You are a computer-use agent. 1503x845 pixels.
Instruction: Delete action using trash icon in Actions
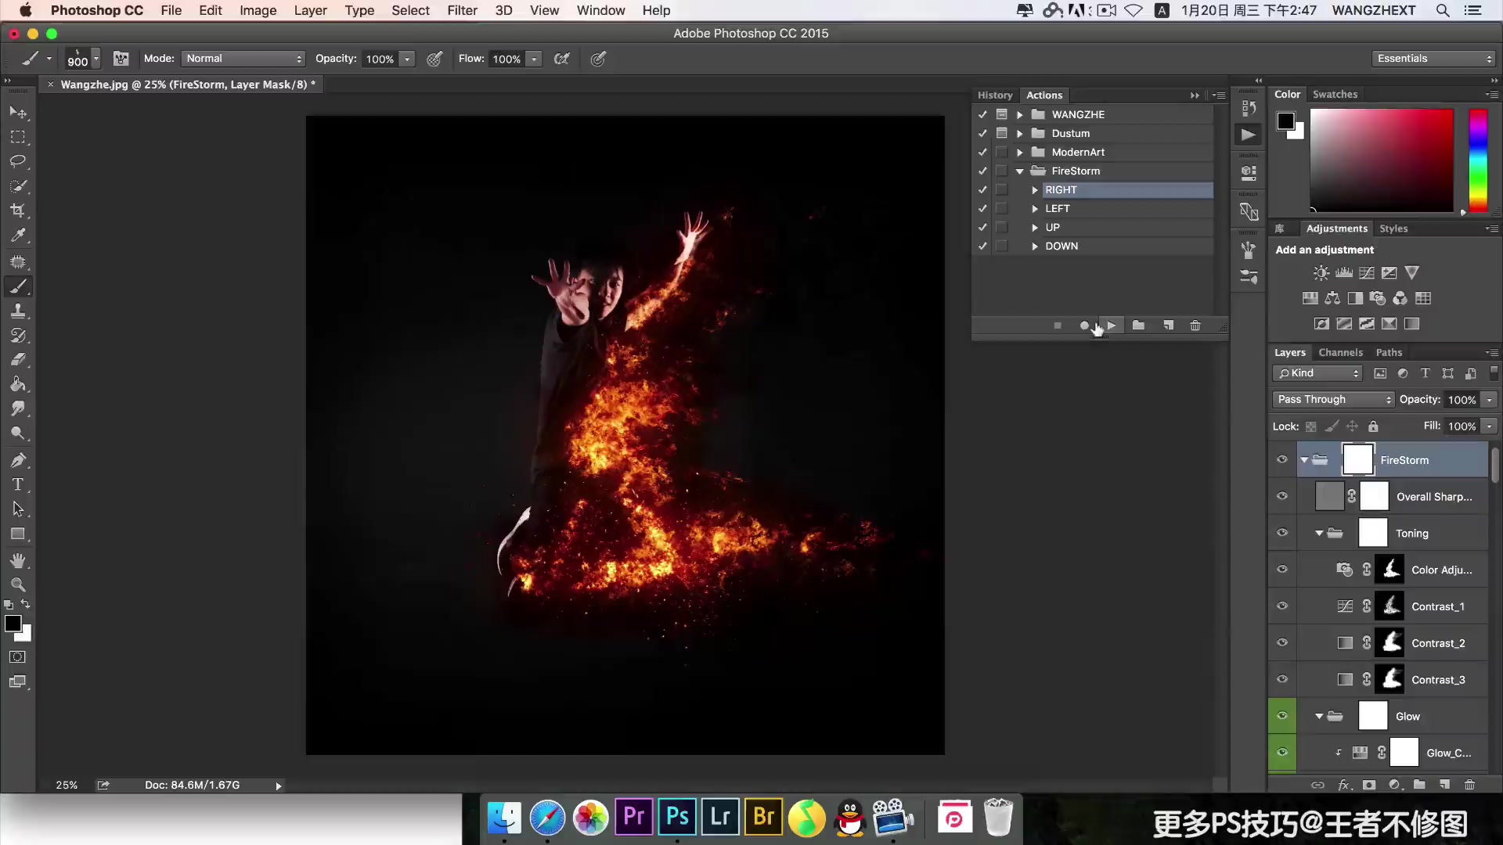pos(1195,325)
